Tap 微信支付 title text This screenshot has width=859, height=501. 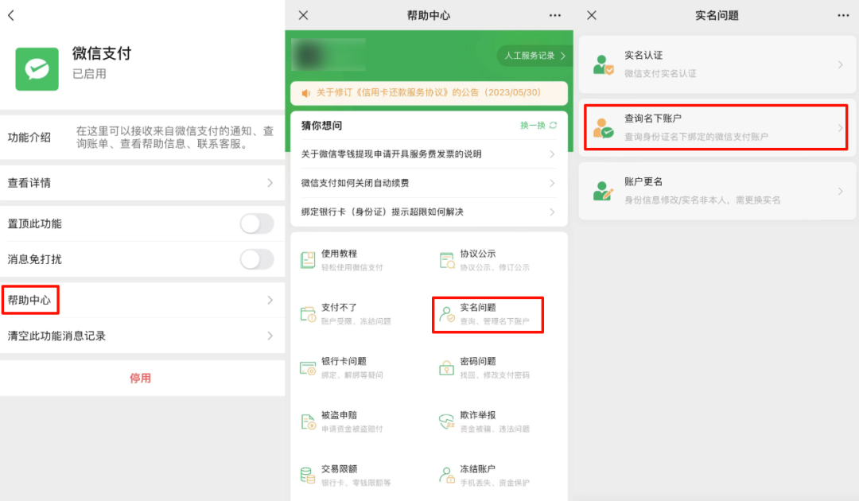point(102,53)
